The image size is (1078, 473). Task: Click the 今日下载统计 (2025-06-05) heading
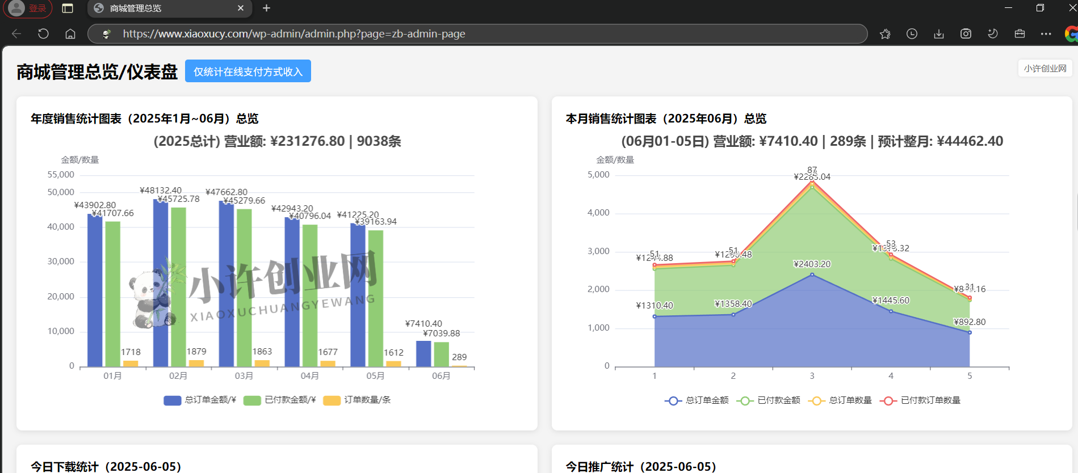(x=106, y=466)
